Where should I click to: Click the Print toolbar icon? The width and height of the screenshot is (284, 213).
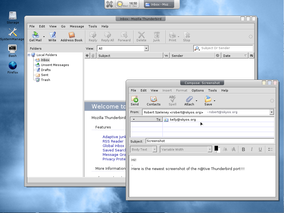173,37
